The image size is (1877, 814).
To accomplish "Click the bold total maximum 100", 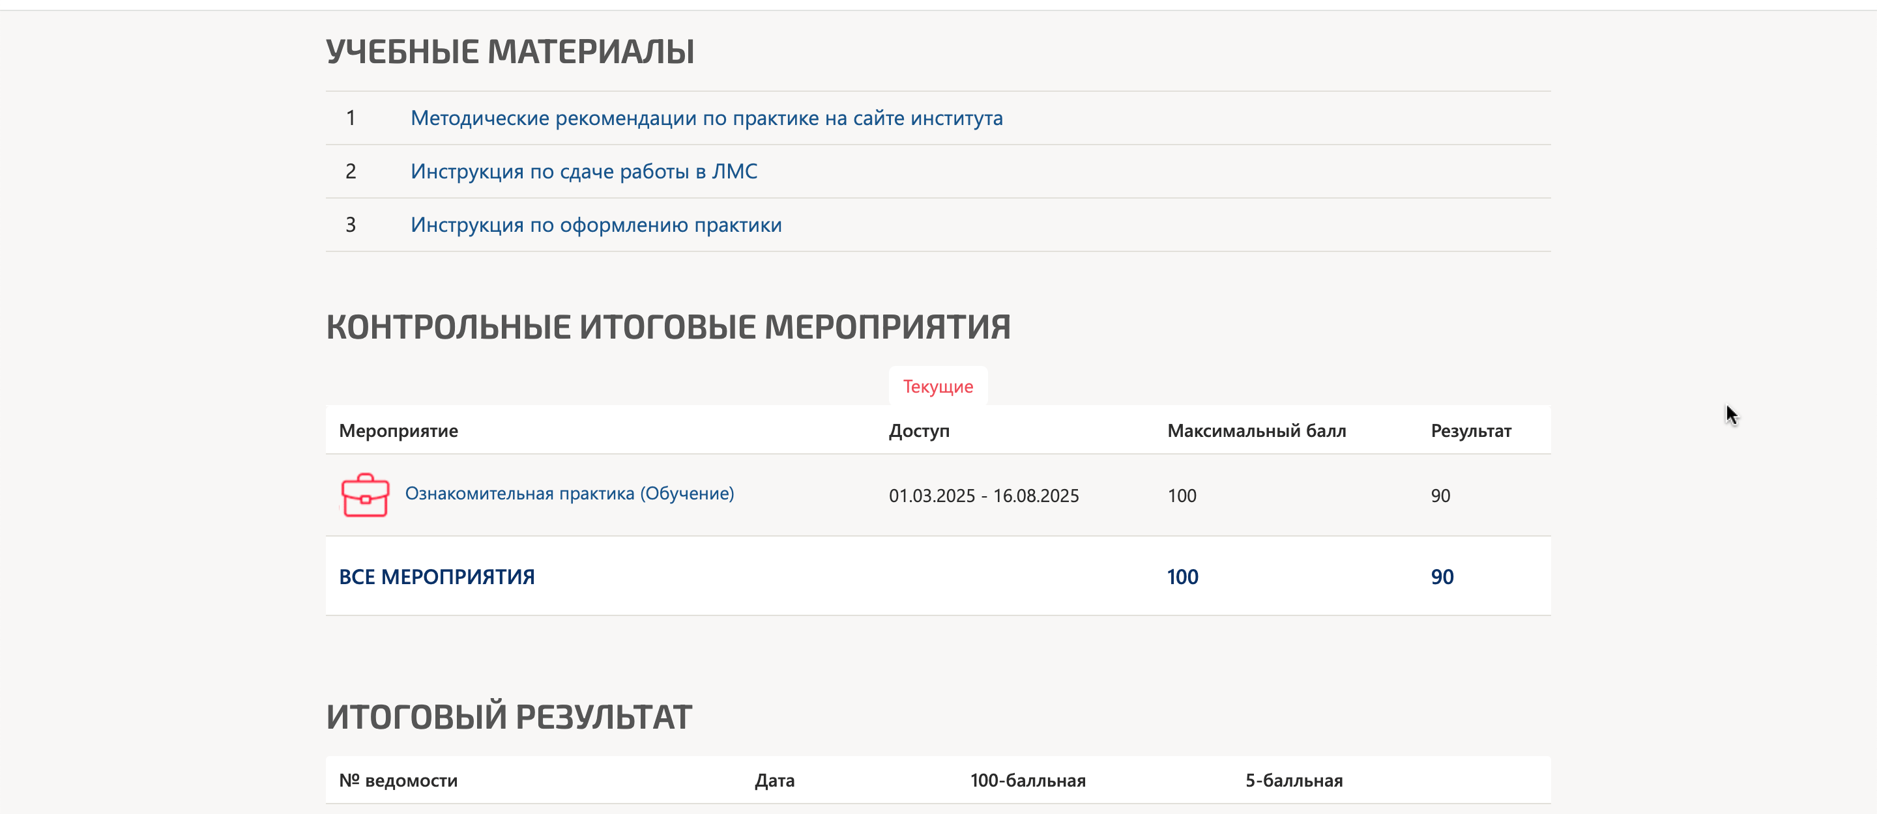I will [1182, 577].
